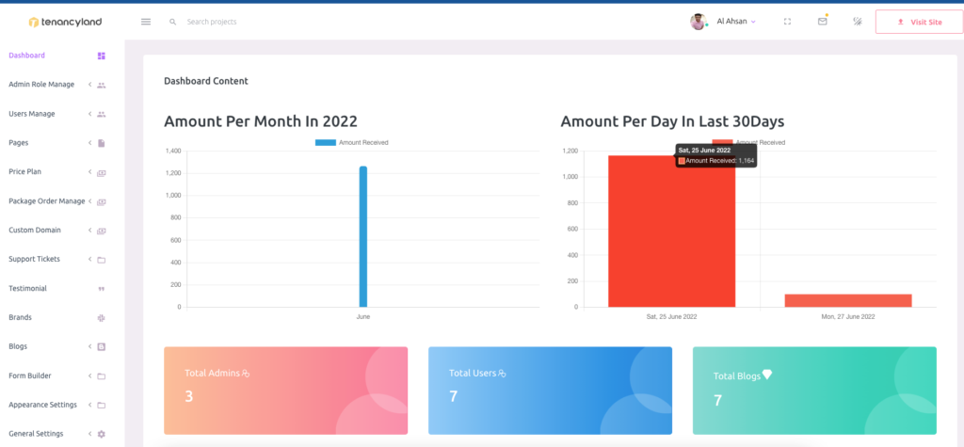Toggle the blue Amount Received legend

click(x=352, y=143)
